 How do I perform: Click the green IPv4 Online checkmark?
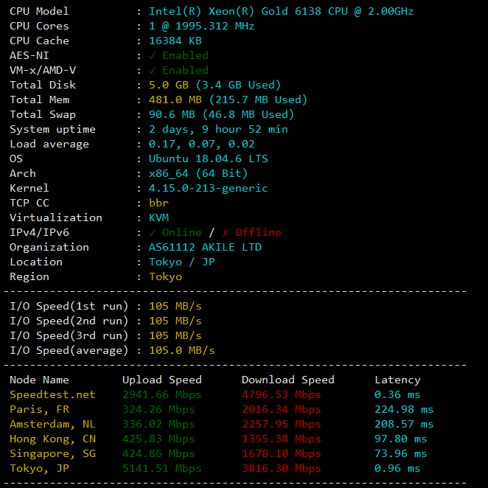click(153, 232)
